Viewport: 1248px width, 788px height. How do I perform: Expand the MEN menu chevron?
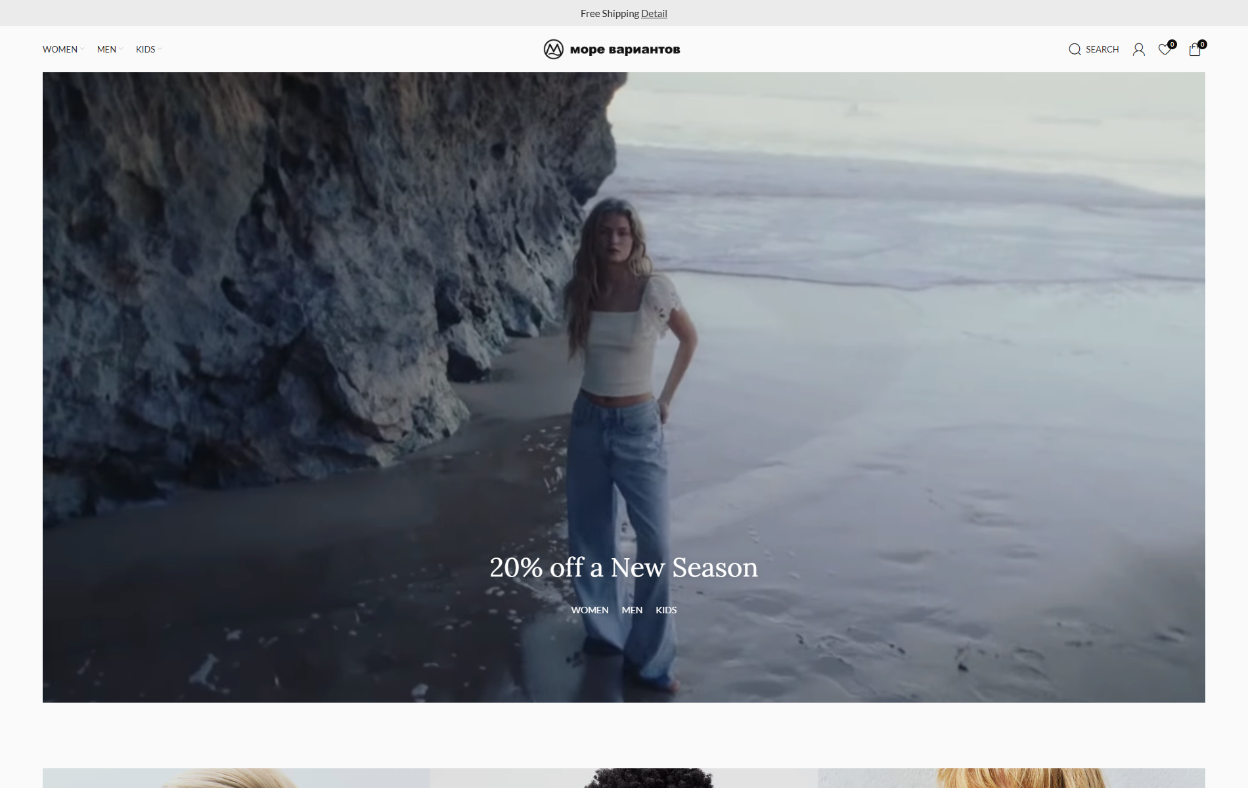[121, 49]
